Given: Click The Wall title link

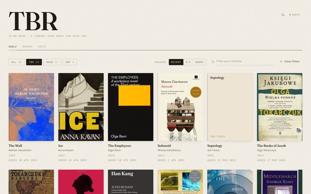Looking at the screenshot, I should [x=15, y=146].
